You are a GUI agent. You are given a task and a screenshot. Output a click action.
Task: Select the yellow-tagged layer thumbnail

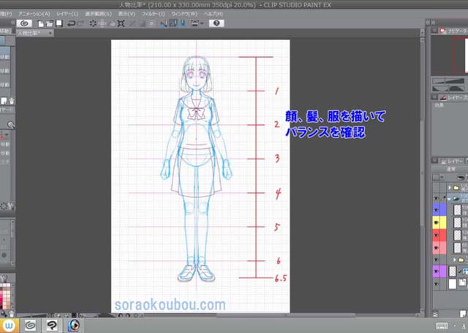(457, 223)
